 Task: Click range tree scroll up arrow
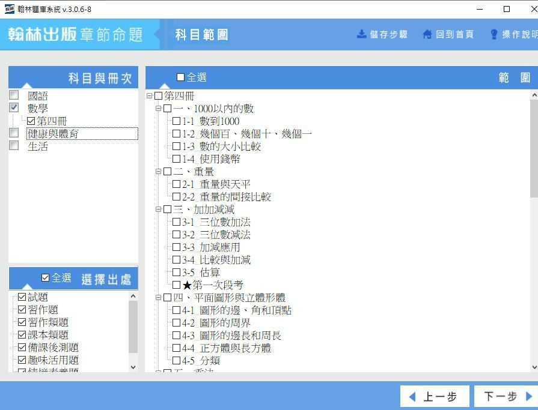(534, 95)
